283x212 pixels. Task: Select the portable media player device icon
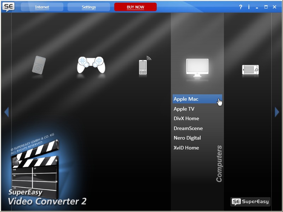39,65
